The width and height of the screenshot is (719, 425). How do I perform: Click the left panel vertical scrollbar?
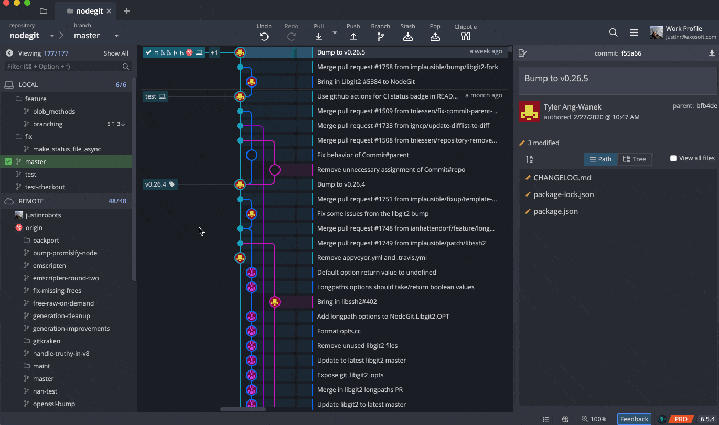pyautogui.click(x=134, y=178)
